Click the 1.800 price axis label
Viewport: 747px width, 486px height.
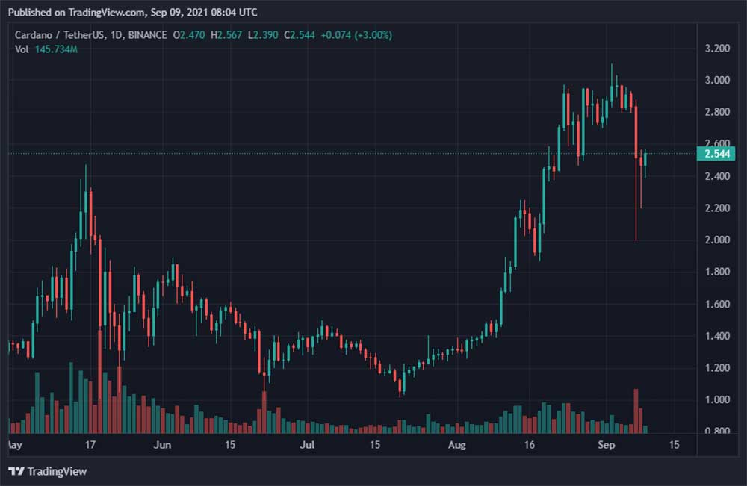(717, 272)
